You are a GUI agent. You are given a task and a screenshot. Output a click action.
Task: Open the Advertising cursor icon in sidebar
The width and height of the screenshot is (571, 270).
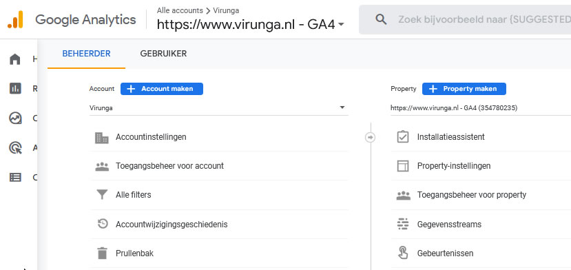pos(15,148)
